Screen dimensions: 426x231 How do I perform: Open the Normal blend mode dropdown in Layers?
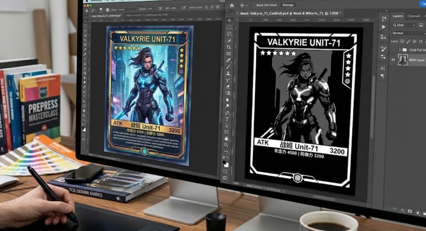[409, 33]
